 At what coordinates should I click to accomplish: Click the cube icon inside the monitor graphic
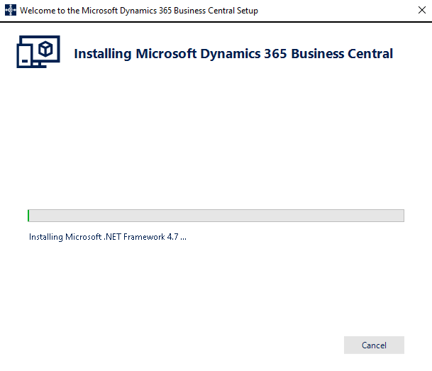[45, 49]
